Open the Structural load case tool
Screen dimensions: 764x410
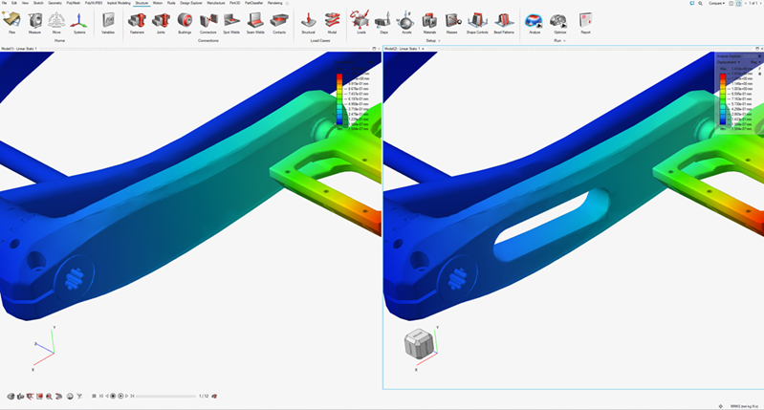[x=308, y=23]
